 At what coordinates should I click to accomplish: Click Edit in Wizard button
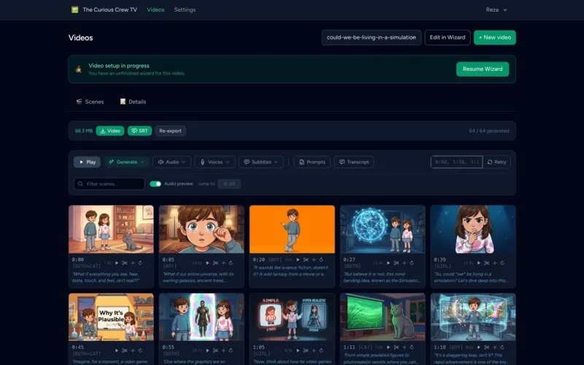(x=447, y=38)
